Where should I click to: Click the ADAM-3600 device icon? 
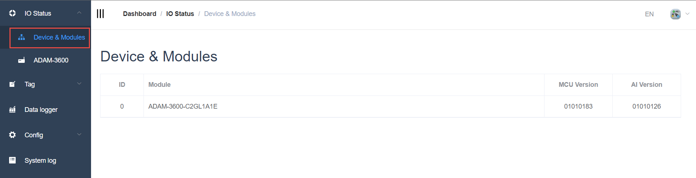pyautogui.click(x=21, y=60)
